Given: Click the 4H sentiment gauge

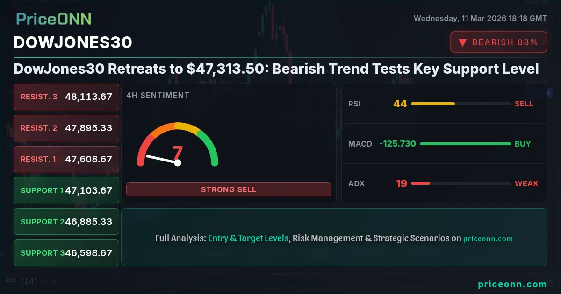Looking at the screenshot, I should point(178,145).
